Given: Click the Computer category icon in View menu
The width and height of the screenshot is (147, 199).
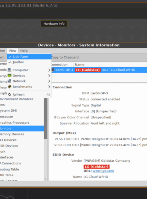Looking at the screenshot, I should pos(9,70).
